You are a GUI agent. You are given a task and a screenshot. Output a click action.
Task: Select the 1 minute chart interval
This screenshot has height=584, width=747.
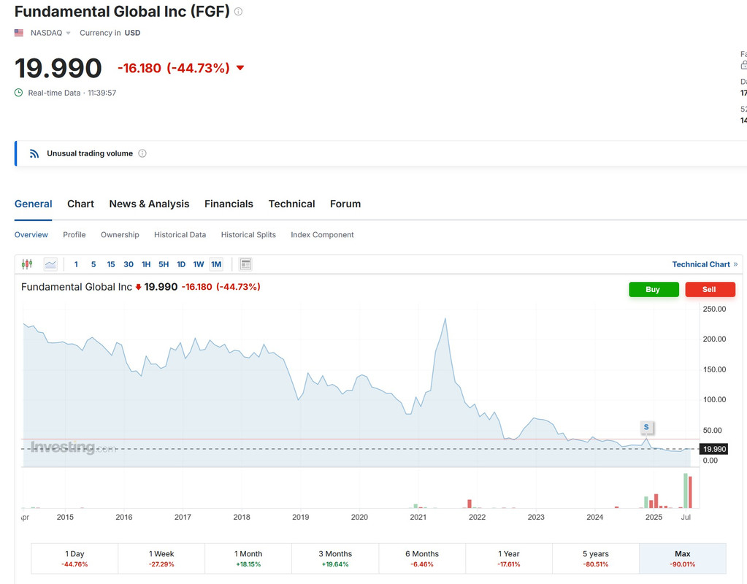tap(76, 264)
